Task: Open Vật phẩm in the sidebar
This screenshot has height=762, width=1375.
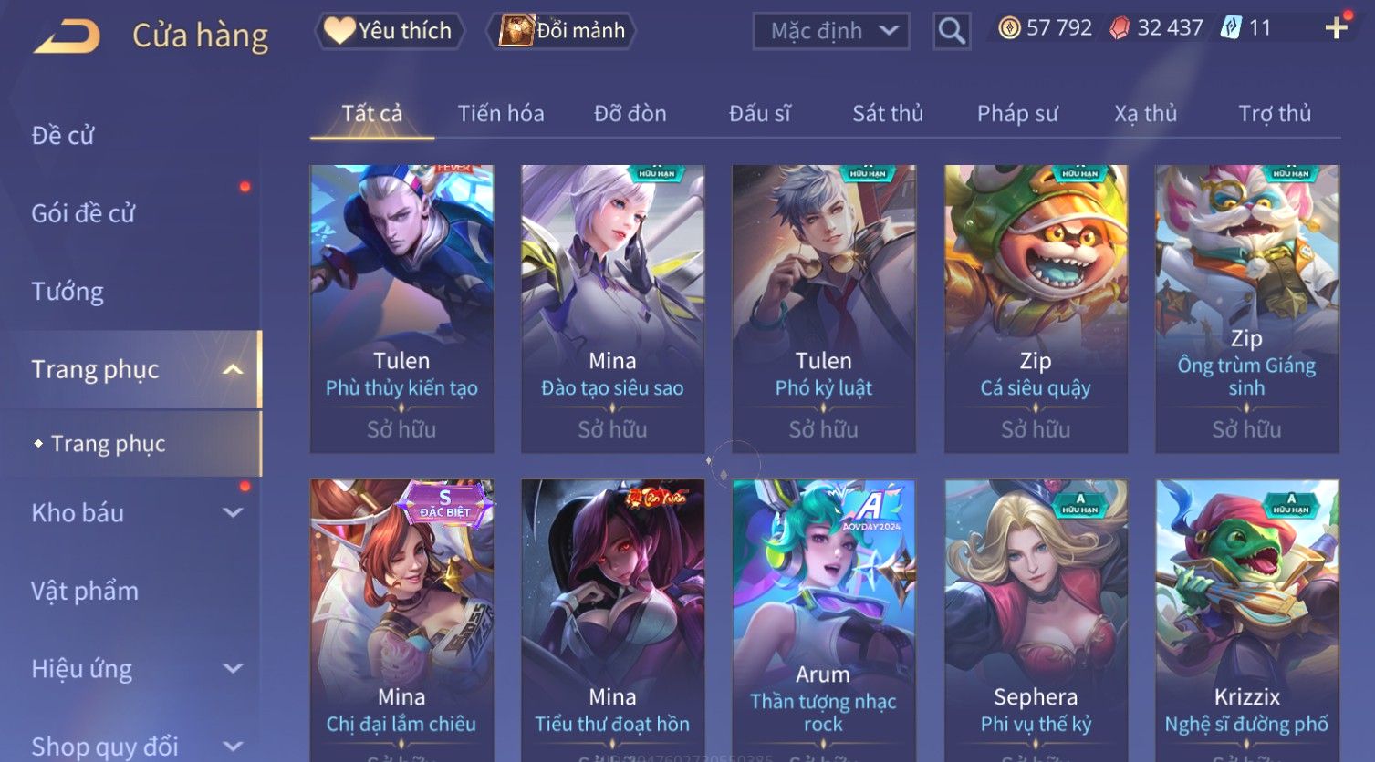Action: coord(85,592)
